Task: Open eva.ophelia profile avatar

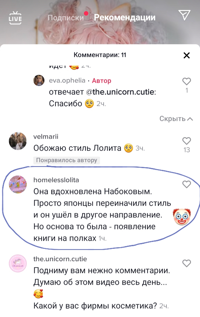Action: 39,80
